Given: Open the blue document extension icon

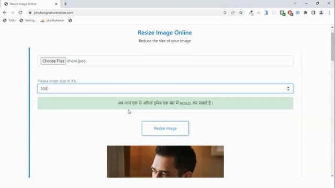Looking at the screenshot, I should point(266,13).
